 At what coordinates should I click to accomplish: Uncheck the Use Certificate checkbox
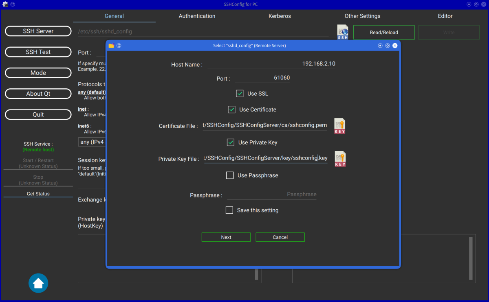(231, 109)
